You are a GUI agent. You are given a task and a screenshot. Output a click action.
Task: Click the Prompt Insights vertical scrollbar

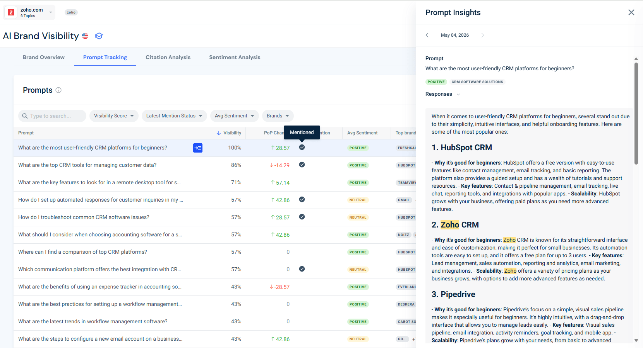click(636, 114)
